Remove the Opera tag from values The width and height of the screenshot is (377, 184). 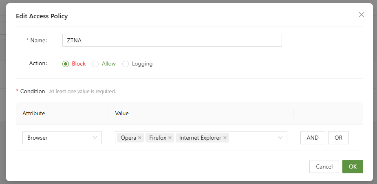click(x=140, y=138)
